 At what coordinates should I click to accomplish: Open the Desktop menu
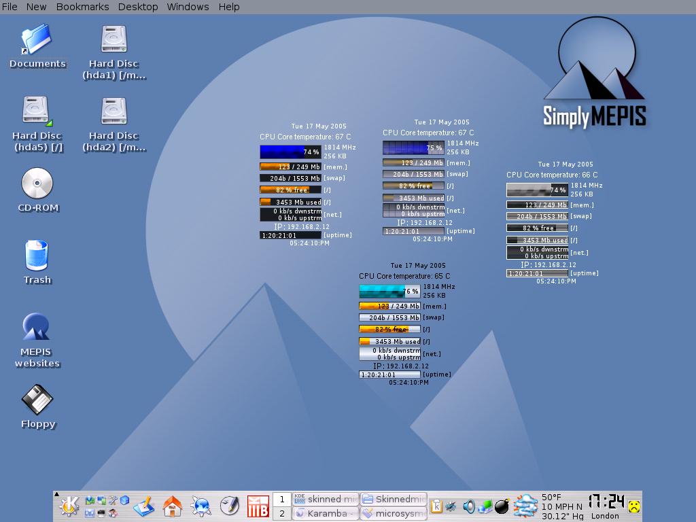(138, 7)
